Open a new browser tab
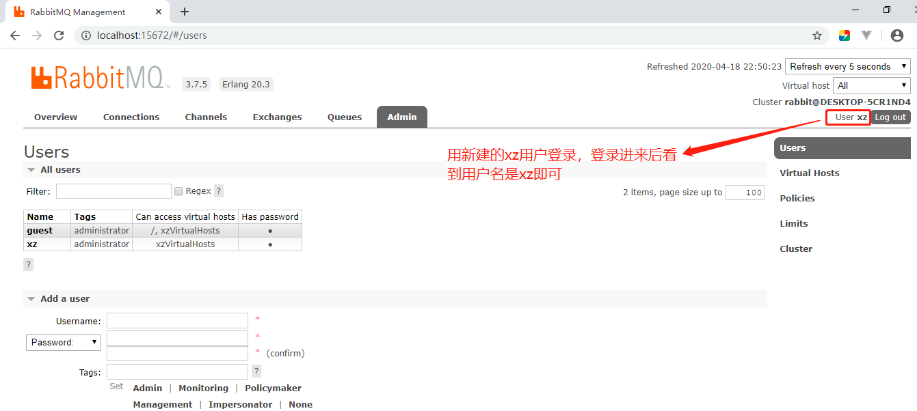The height and width of the screenshot is (411, 917). pos(185,12)
